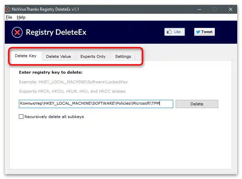Minimize the Registry DeleteEx window

[x=199, y=9]
